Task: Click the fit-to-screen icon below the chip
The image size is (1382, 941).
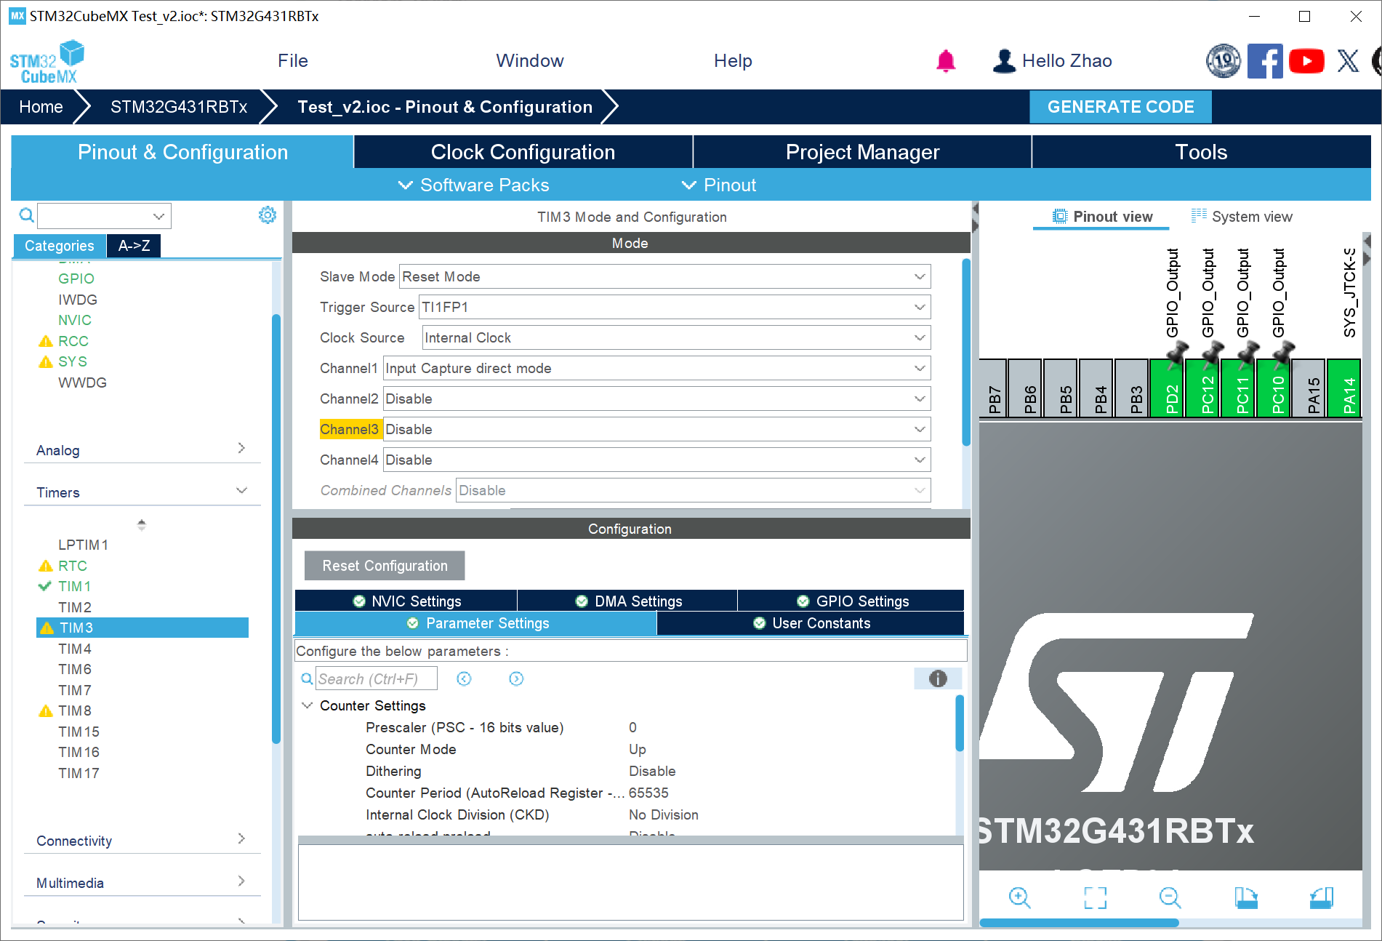Action: click(x=1095, y=897)
